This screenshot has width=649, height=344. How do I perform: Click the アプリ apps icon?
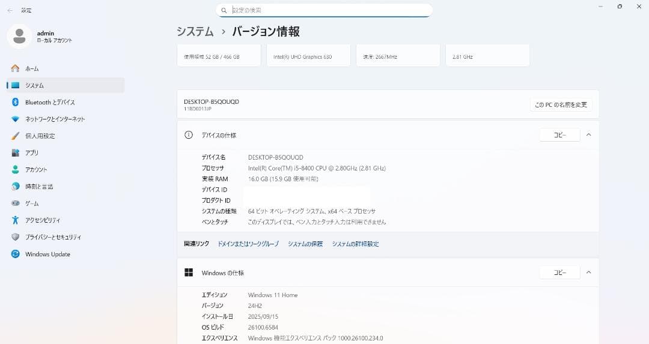[x=15, y=152]
